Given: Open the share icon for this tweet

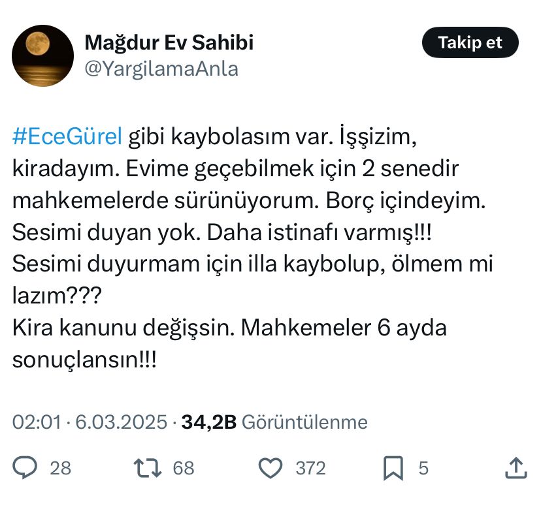Looking at the screenshot, I should pyautogui.click(x=514, y=467).
